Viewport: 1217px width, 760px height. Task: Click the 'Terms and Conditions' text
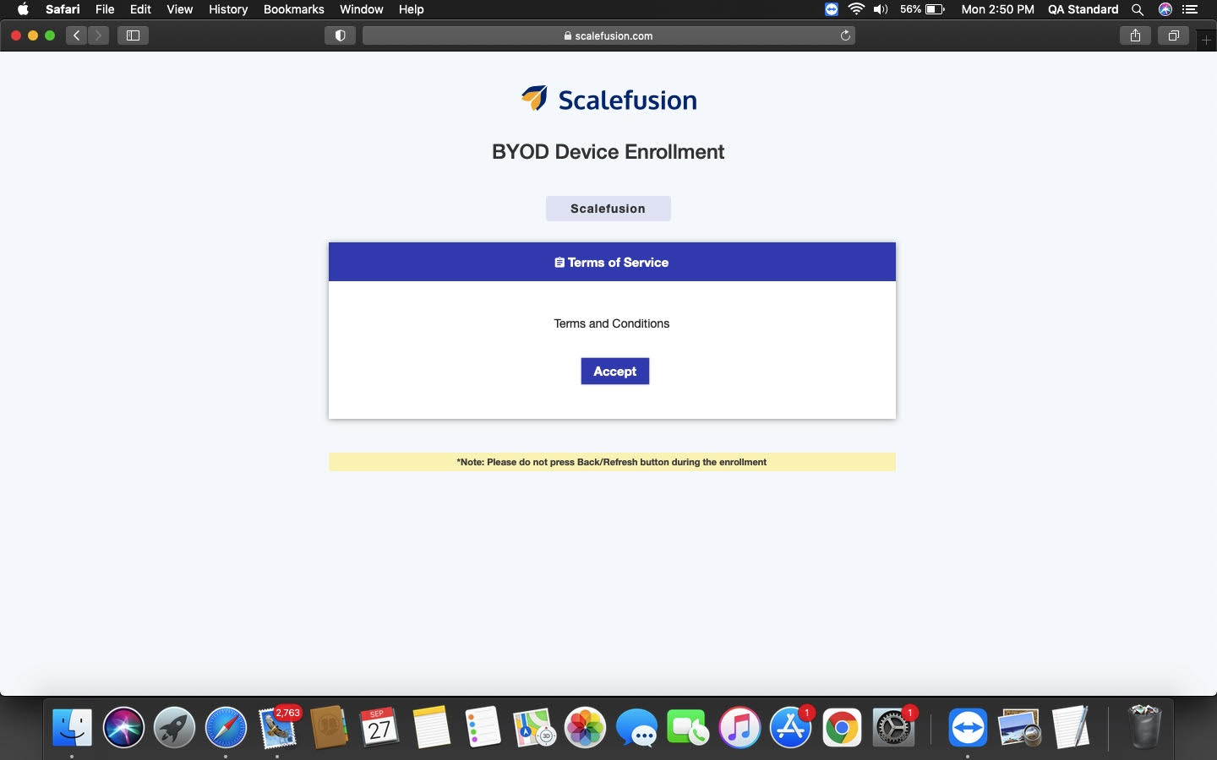click(612, 323)
